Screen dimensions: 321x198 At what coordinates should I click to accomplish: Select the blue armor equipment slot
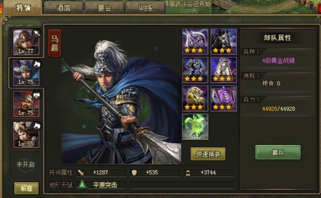coord(195,70)
